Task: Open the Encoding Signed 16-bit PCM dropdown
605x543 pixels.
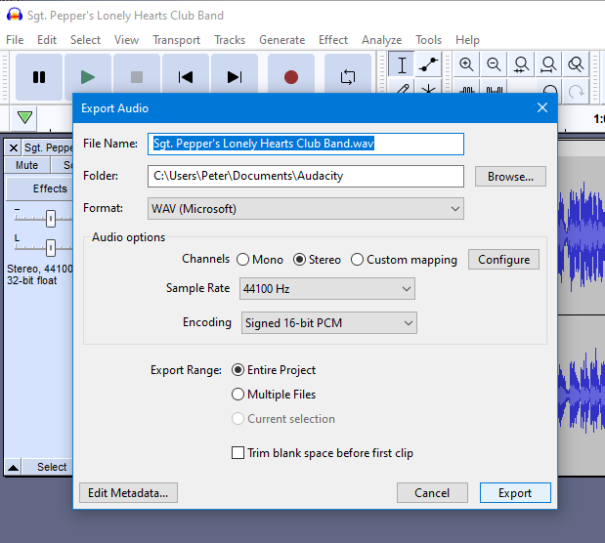Action: [x=329, y=323]
